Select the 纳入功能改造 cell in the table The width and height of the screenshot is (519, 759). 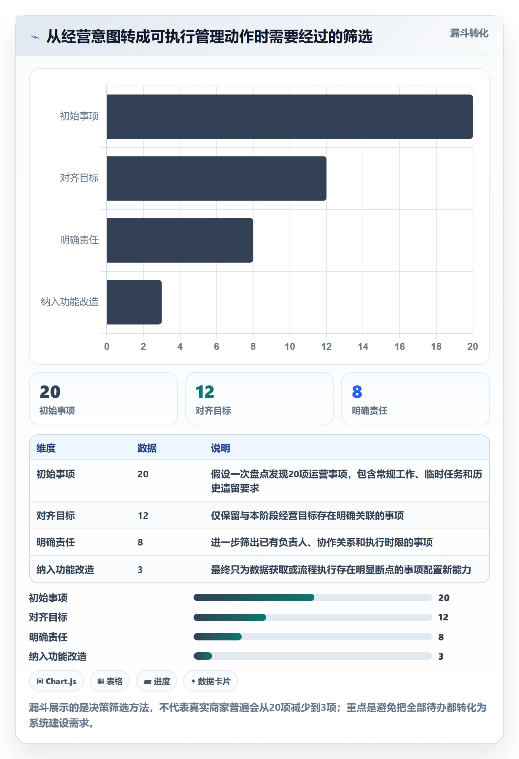point(65,570)
